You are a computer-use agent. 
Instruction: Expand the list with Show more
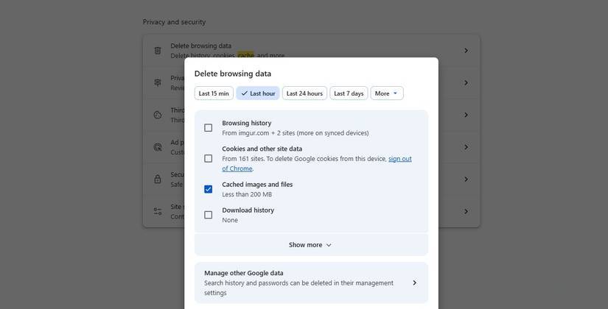(310, 245)
